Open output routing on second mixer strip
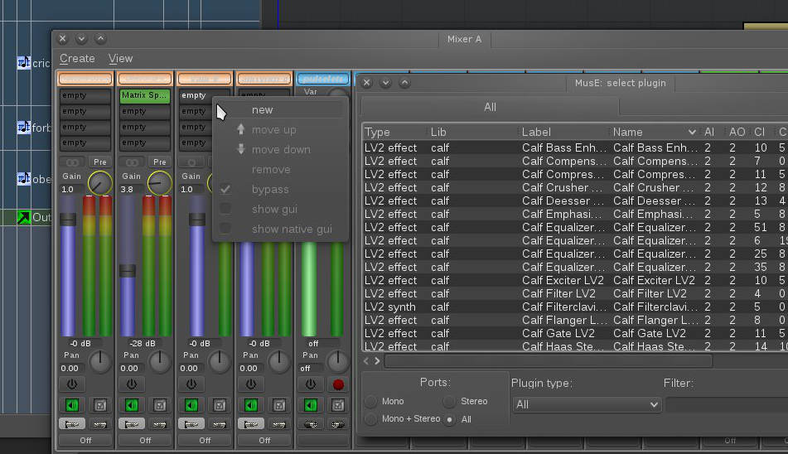 [159, 423]
